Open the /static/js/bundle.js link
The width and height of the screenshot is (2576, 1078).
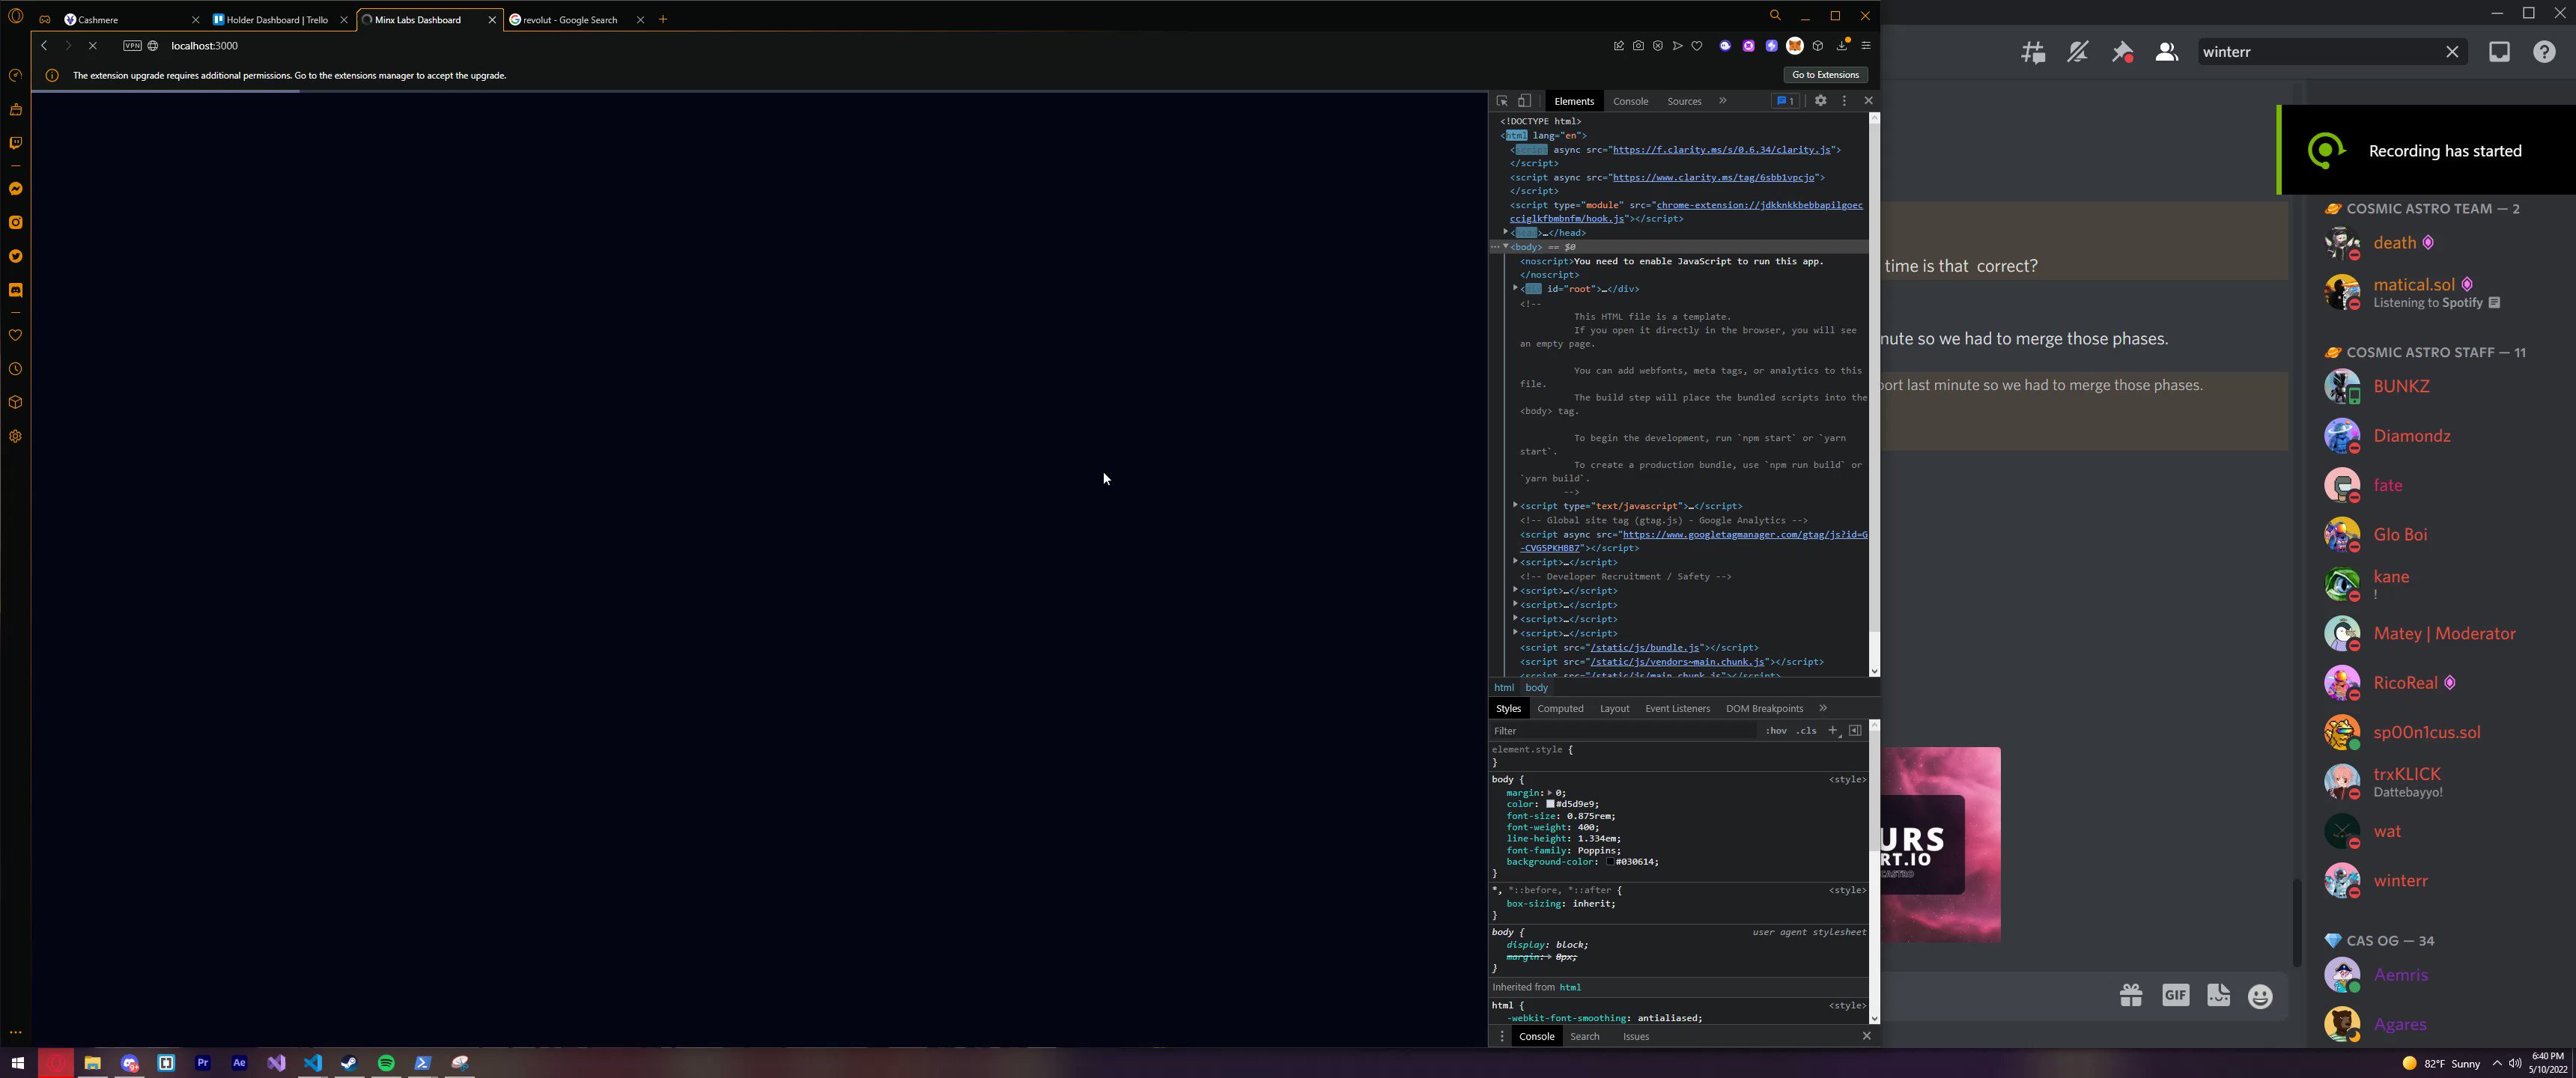pos(1644,648)
